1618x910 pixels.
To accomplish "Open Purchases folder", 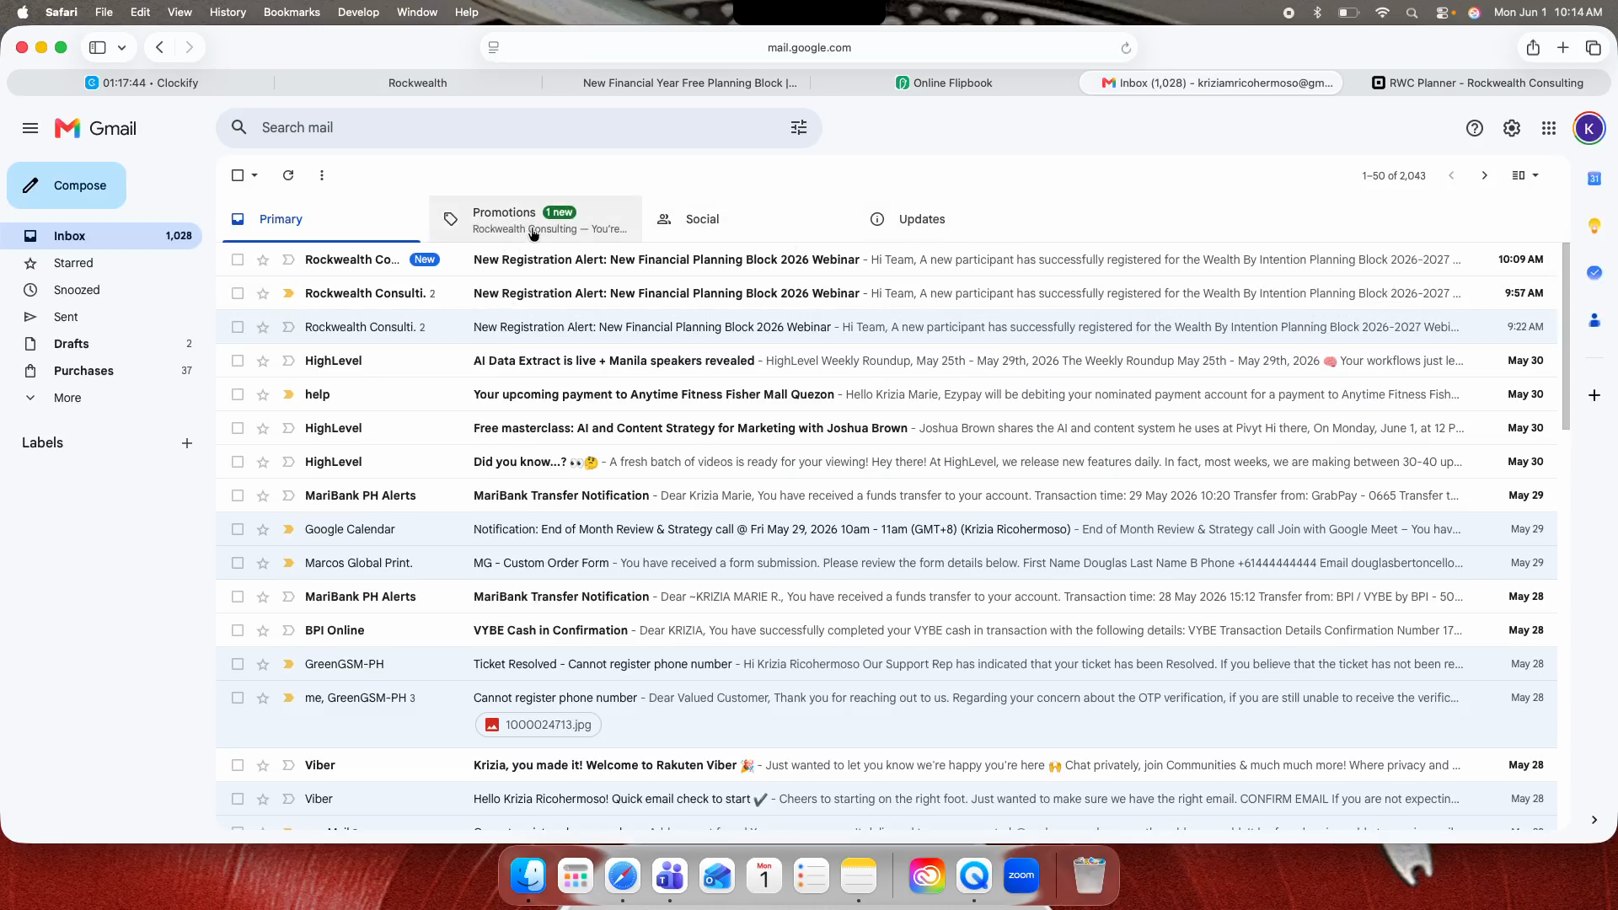I will point(83,371).
